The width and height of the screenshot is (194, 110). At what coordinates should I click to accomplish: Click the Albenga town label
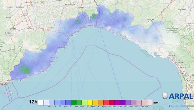click(54, 58)
